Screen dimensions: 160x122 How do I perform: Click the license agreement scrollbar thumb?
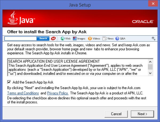[x=150, y=67]
